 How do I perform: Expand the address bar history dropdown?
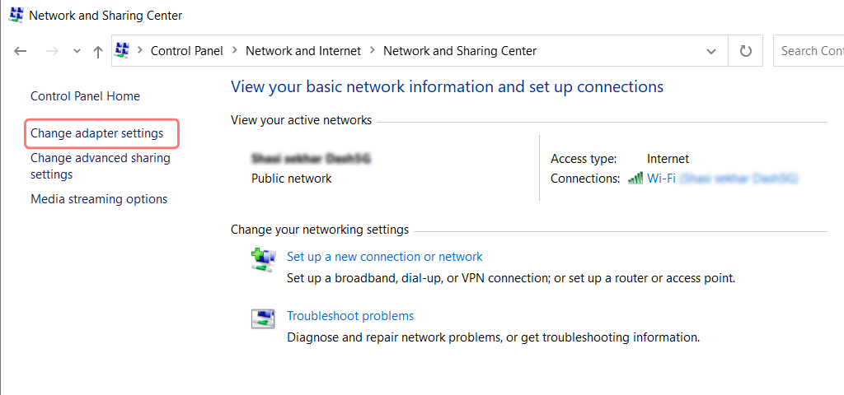(711, 51)
